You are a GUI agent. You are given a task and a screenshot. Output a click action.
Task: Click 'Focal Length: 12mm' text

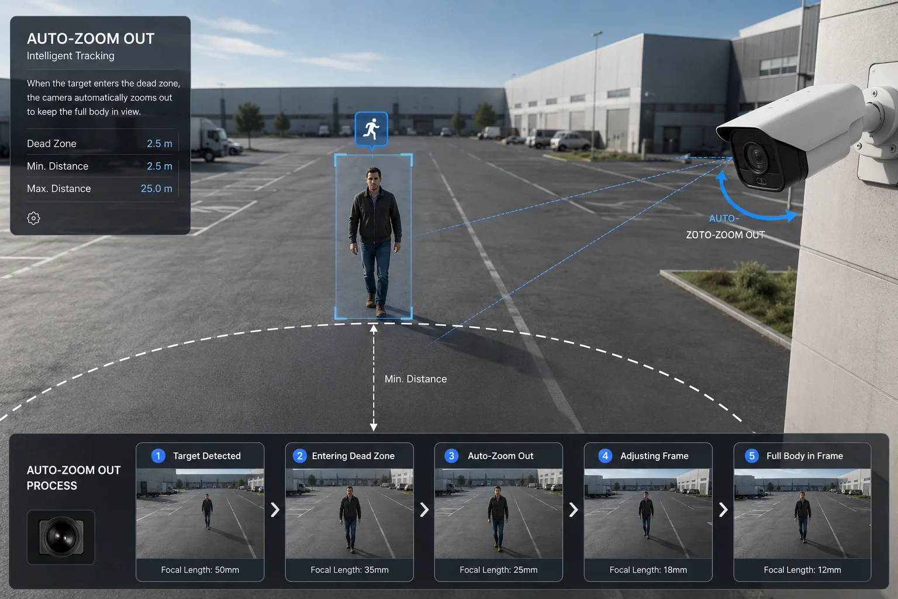pyautogui.click(x=803, y=570)
